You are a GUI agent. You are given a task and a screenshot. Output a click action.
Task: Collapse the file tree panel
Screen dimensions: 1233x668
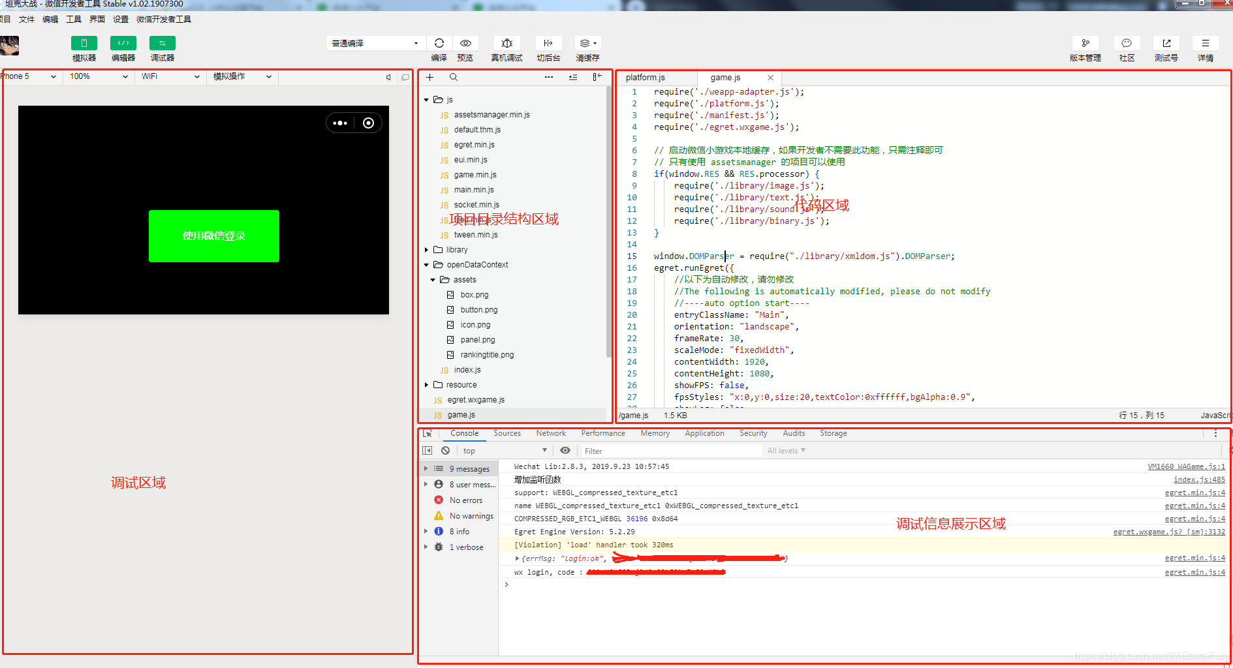[x=597, y=77]
